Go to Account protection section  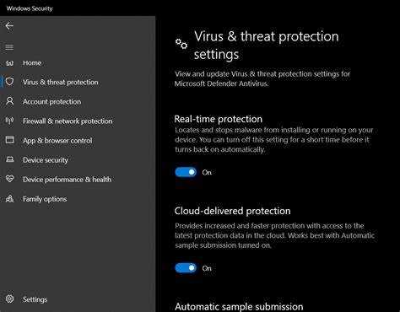[x=51, y=101]
